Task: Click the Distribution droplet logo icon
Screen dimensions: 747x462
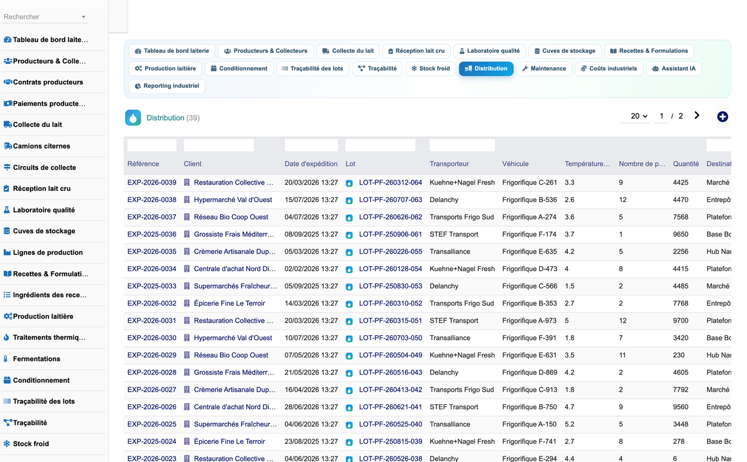Action: [133, 118]
